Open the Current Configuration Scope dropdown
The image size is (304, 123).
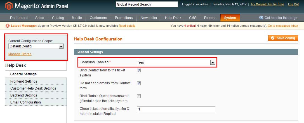point(36,46)
